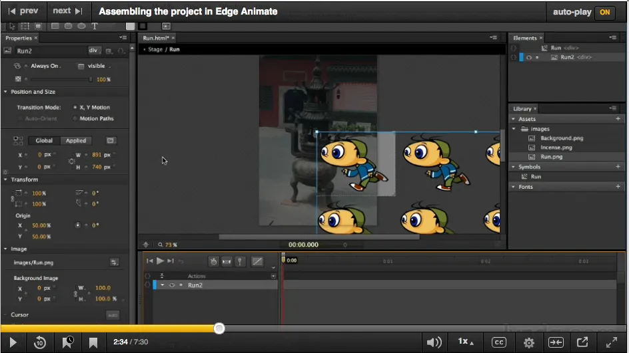Viewport: 629px width, 353px height.
Task: Toggle the Applied positioning button
Action: [x=76, y=140]
